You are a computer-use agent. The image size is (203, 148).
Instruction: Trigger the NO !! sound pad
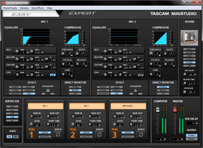tap(45, 106)
